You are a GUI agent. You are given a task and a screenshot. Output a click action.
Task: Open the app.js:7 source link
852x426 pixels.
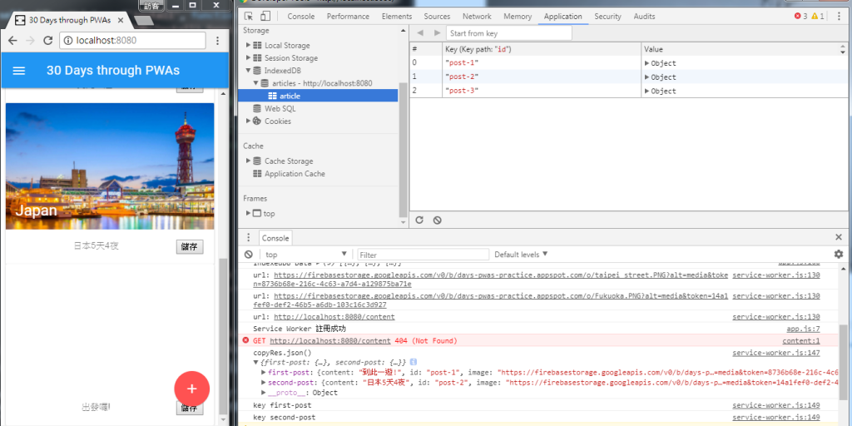[803, 329]
